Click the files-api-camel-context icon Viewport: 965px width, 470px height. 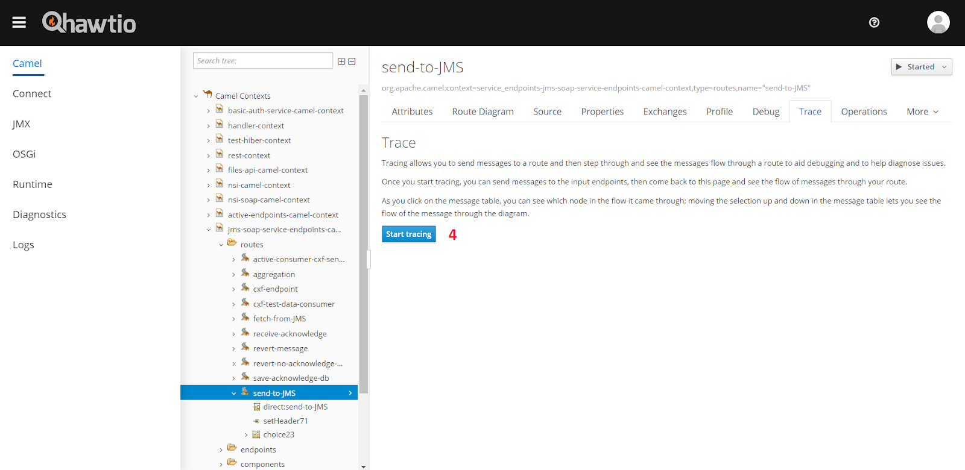[220, 169]
